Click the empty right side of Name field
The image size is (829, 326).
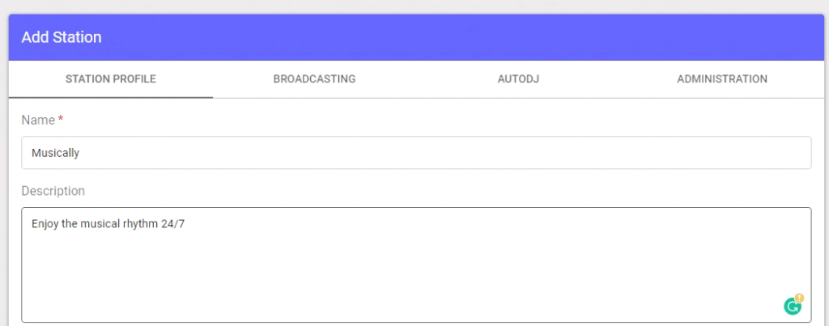581,153
